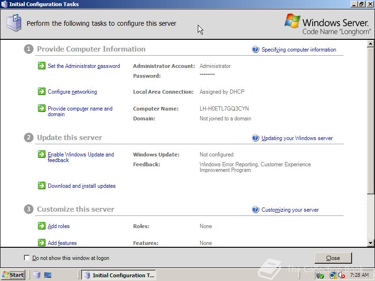The height and width of the screenshot is (281, 375).
Task: Click the Provide Computer Information heading
Action: coord(91,49)
